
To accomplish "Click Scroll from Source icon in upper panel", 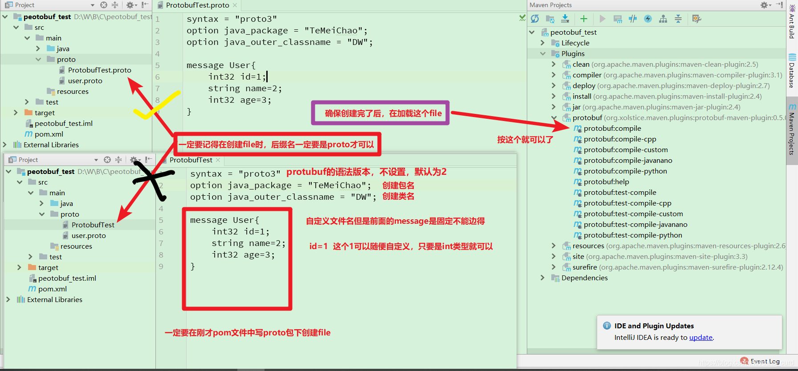I will (104, 5).
